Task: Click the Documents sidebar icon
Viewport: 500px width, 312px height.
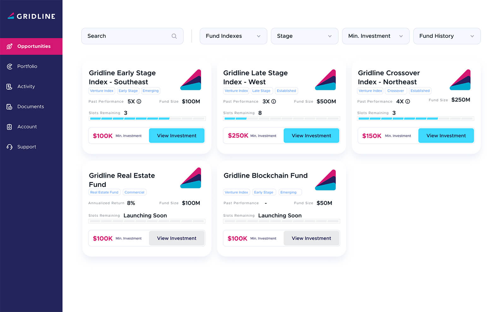Action: click(9, 107)
